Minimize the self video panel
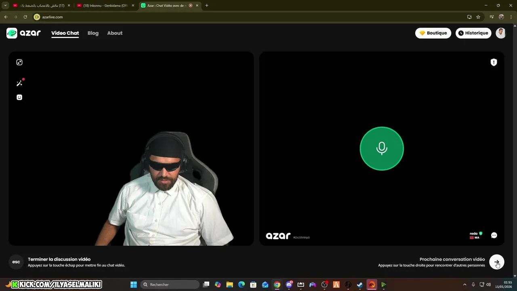This screenshot has width=517, height=291. (19, 62)
